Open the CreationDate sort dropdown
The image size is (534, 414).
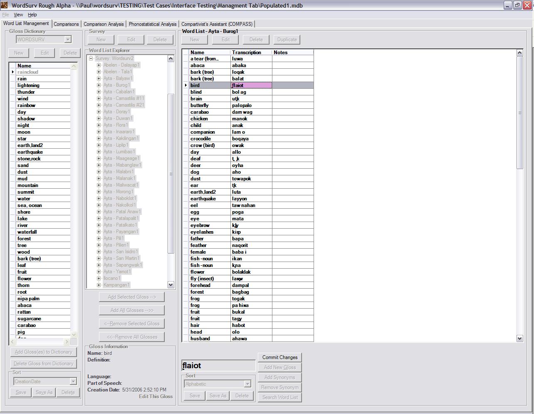73,382
